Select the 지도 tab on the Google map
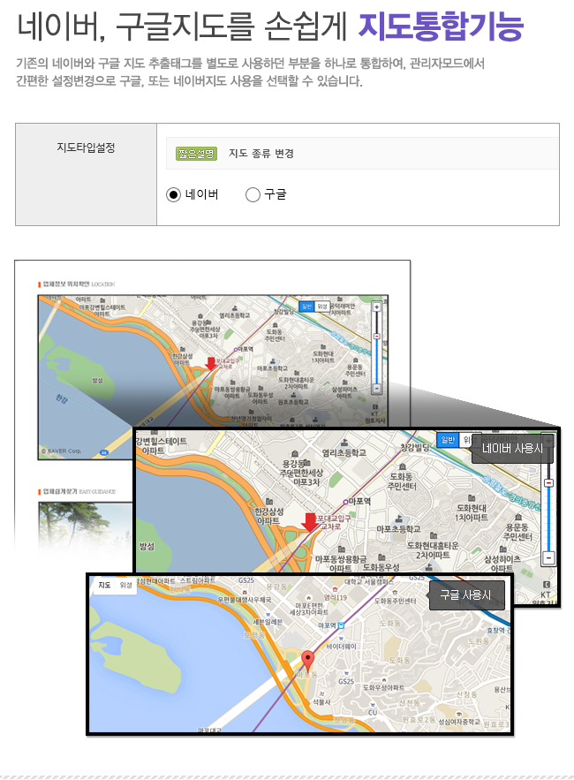The width and height of the screenshot is (574, 780). click(104, 585)
